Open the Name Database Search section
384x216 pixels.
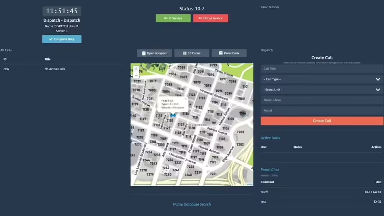coord(192,204)
